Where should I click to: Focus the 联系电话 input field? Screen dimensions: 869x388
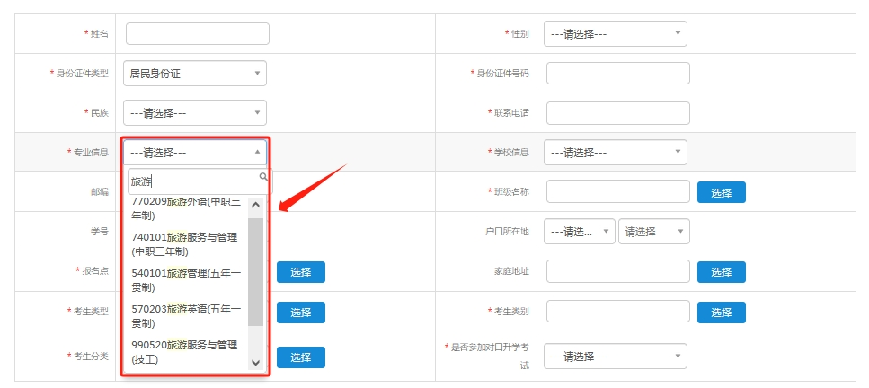[618, 113]
